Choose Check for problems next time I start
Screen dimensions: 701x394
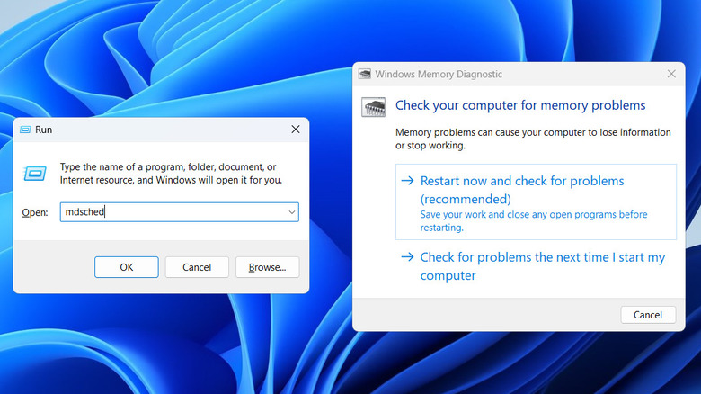coord(536,266)
